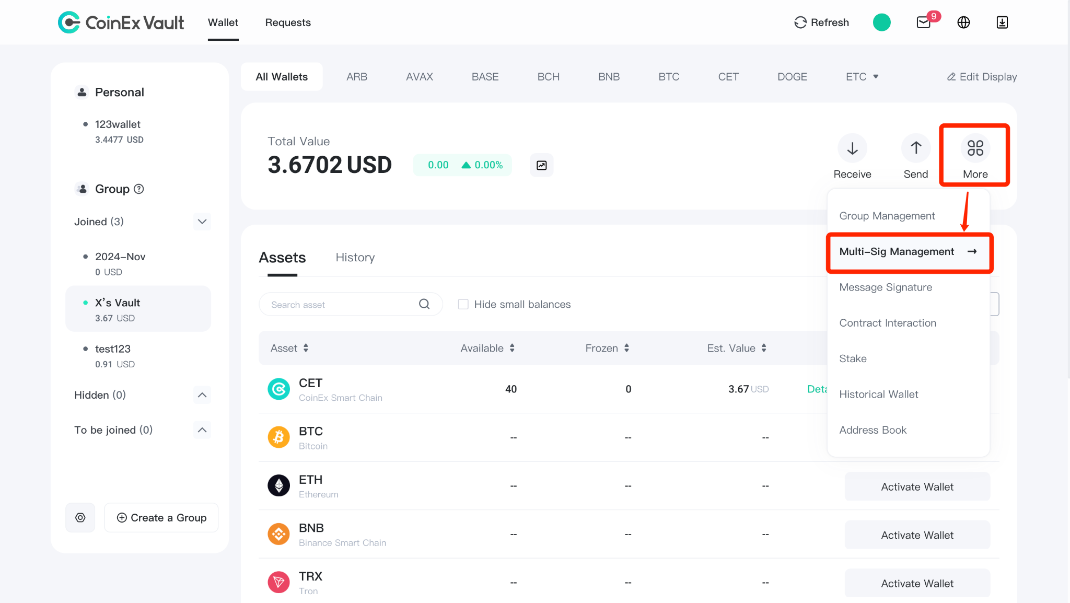Screen dimensions: 1070x603
Task: Choose Stake from the More menu
Action: pyautogui.click(x=853, y=358)
